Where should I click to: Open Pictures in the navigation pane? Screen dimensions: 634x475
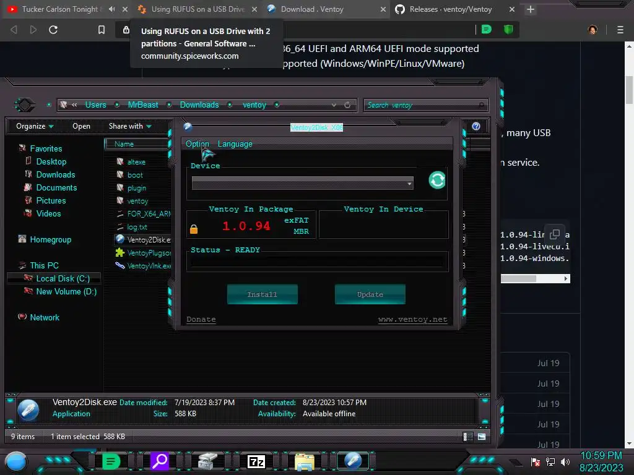[51, 200]
